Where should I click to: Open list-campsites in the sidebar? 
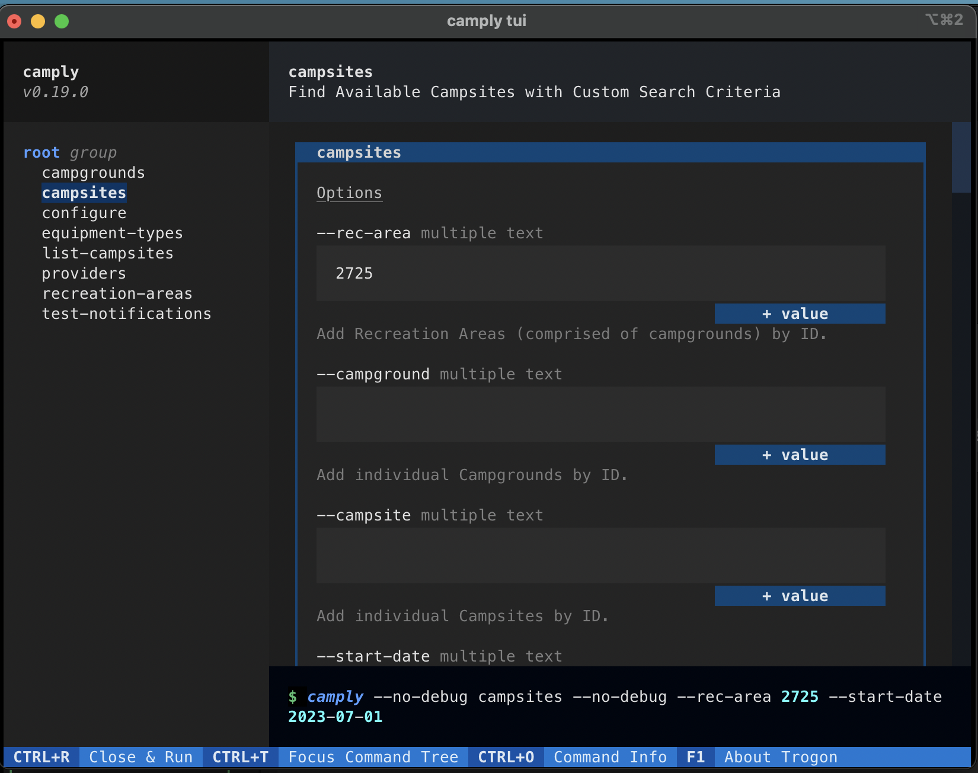click(107, 253)
